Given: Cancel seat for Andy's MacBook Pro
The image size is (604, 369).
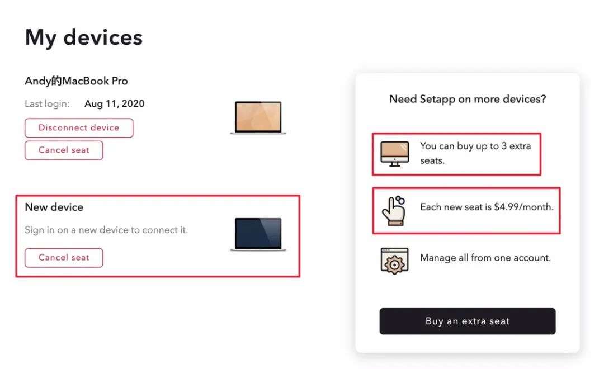Looking at the screenshot, I should 64,150.
